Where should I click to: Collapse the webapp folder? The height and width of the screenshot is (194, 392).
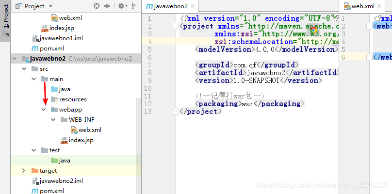[x=44, y=110]
